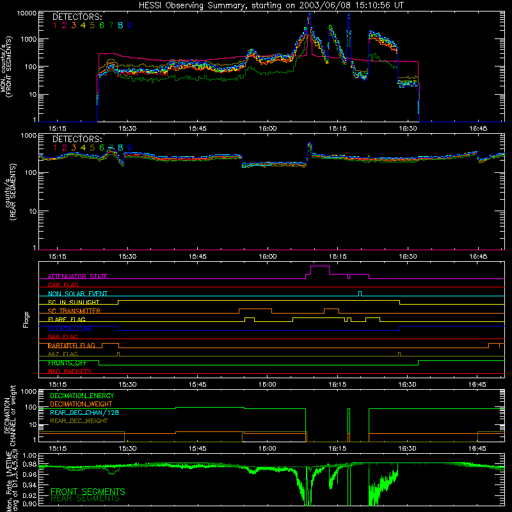
Task: Click the 16:00 time tick under the front segments panel
Action: pyautogui.click(x=268, y=129)
